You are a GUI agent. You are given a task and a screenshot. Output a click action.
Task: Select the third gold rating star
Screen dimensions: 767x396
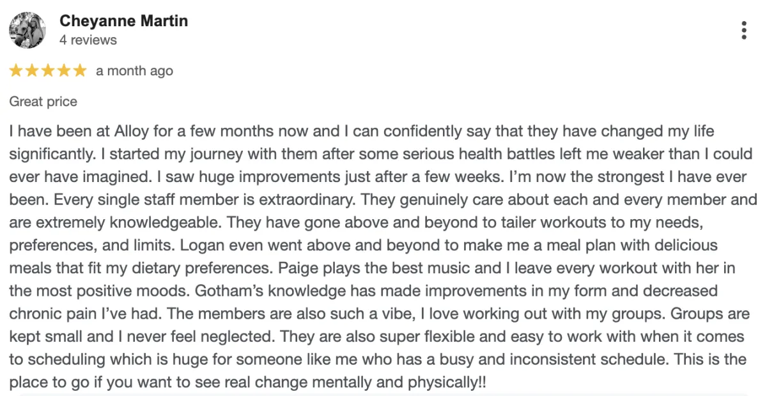tap(48, 71)
